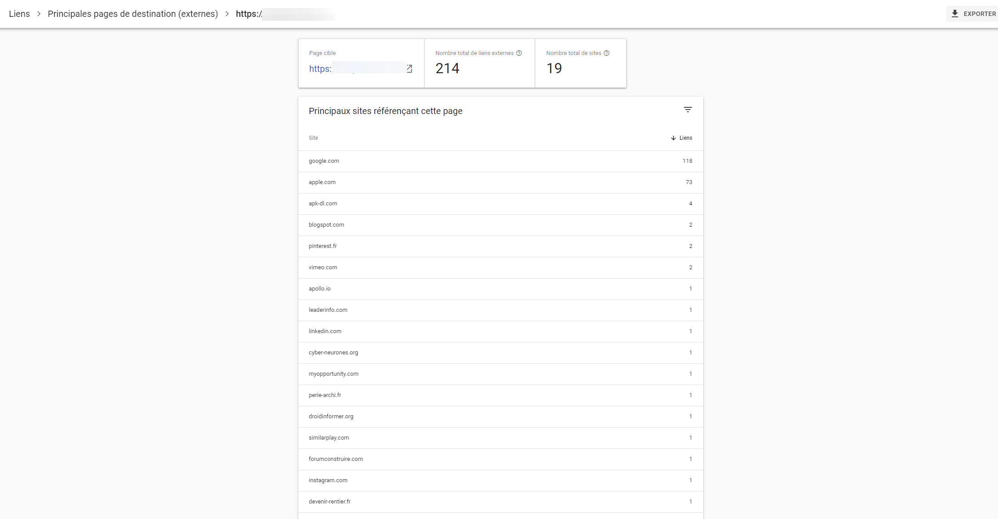This screenshot has height=519, width=998.
Task: Click the https target page link
Action: coord(320,69)
